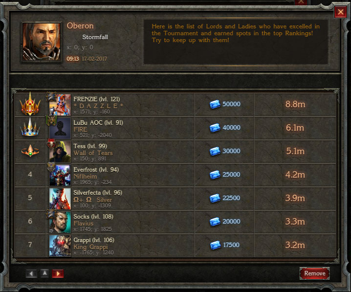351x292 pixels.
Task: Select Tess's hooded avatar portrait
Action: coord(60,152)
